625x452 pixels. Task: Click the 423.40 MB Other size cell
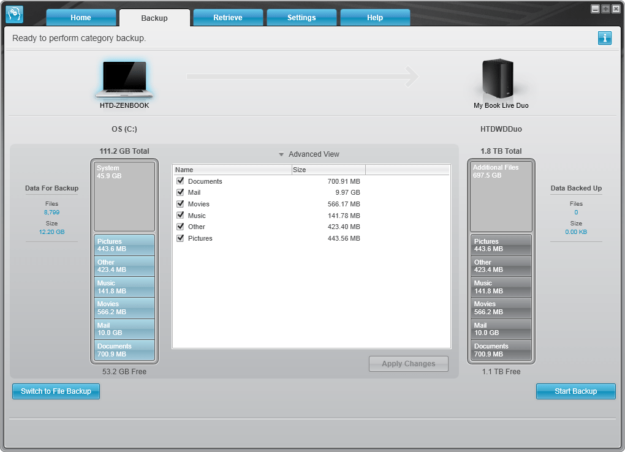pyautogui.click(x=344, y=227)
